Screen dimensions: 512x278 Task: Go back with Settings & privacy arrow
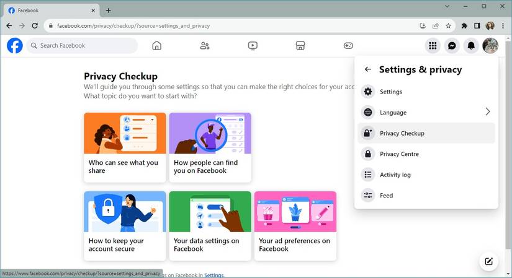368,69
